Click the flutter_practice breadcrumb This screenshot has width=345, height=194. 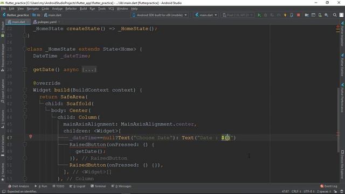(16, 15)
